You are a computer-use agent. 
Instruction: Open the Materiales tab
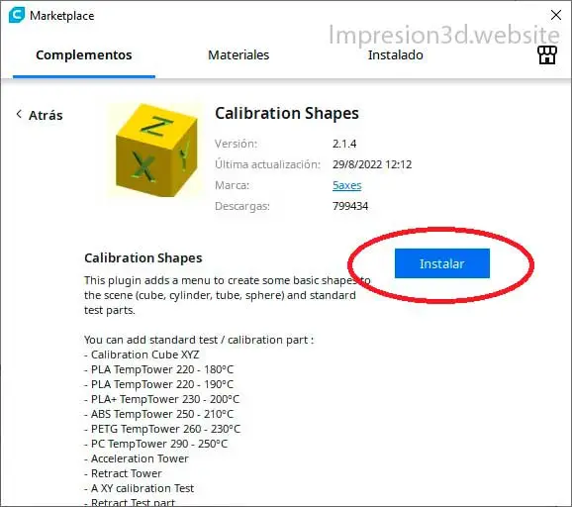click(238, 54)
